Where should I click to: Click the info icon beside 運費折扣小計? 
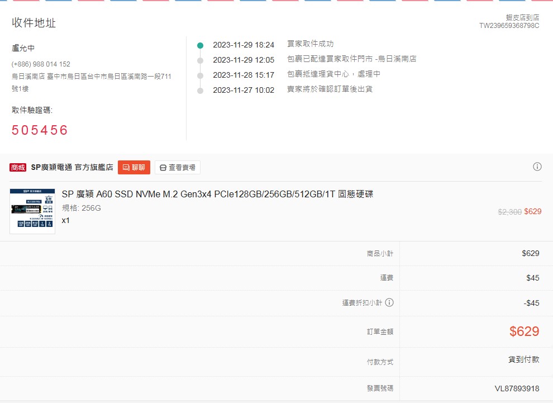click(389, 302)
